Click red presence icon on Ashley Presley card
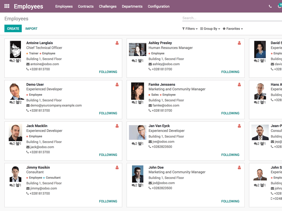The width and height of the screenshot is (282, 211). pyautogui.click(x=239, y=43)
